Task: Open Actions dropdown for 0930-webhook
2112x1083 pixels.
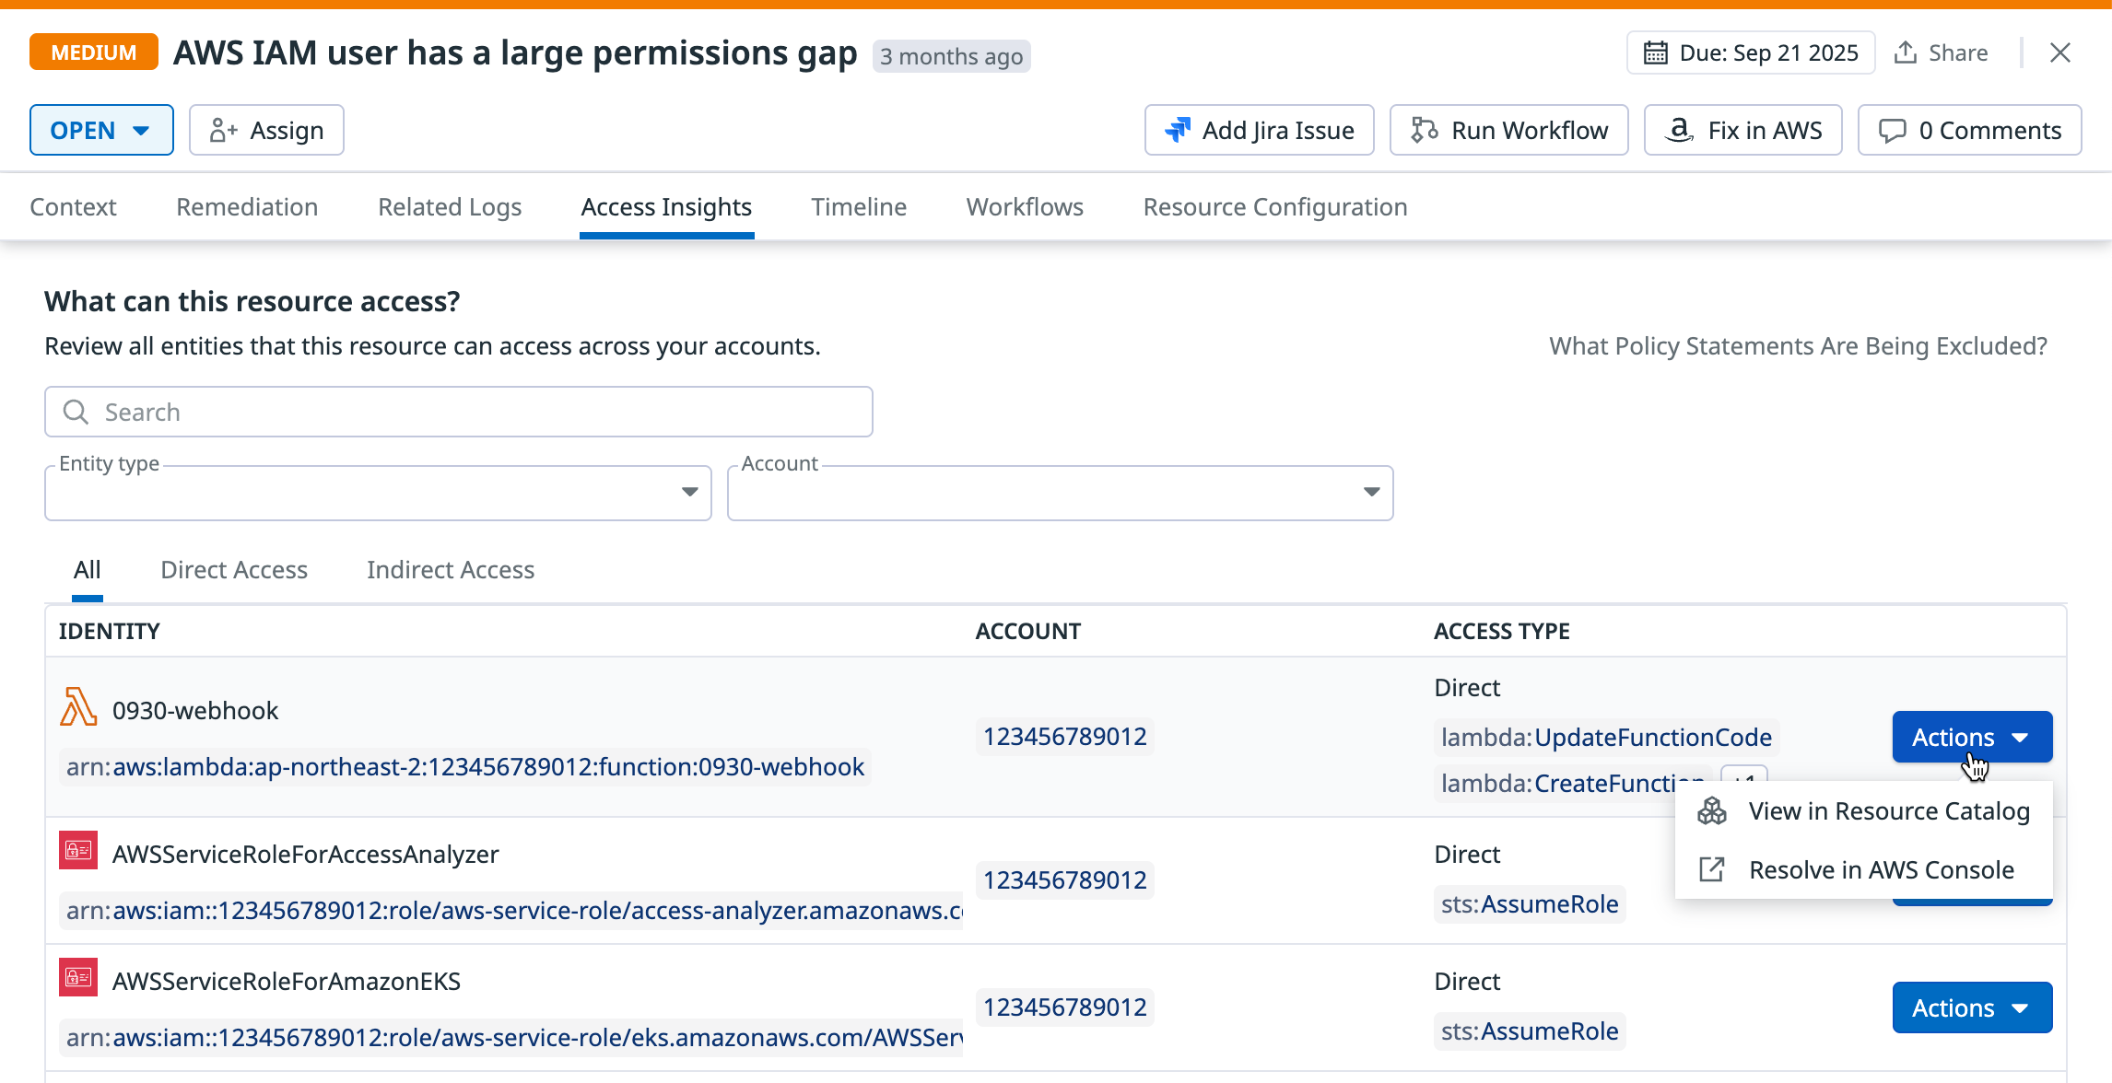Action: click(1972, 737)
